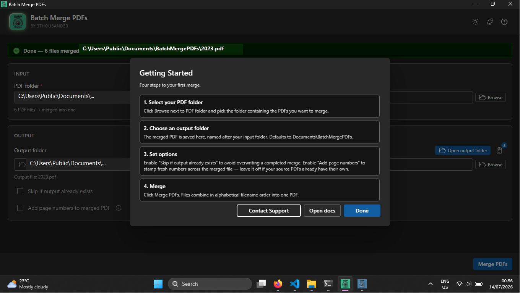Click the "Done — 6 files merged" status text

(x=51, y=51)
